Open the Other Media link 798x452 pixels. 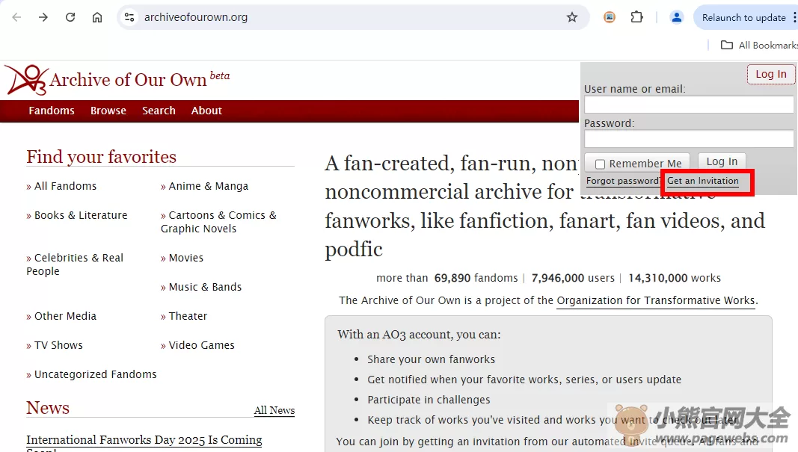pyautogui.click(x=65, y=316)
